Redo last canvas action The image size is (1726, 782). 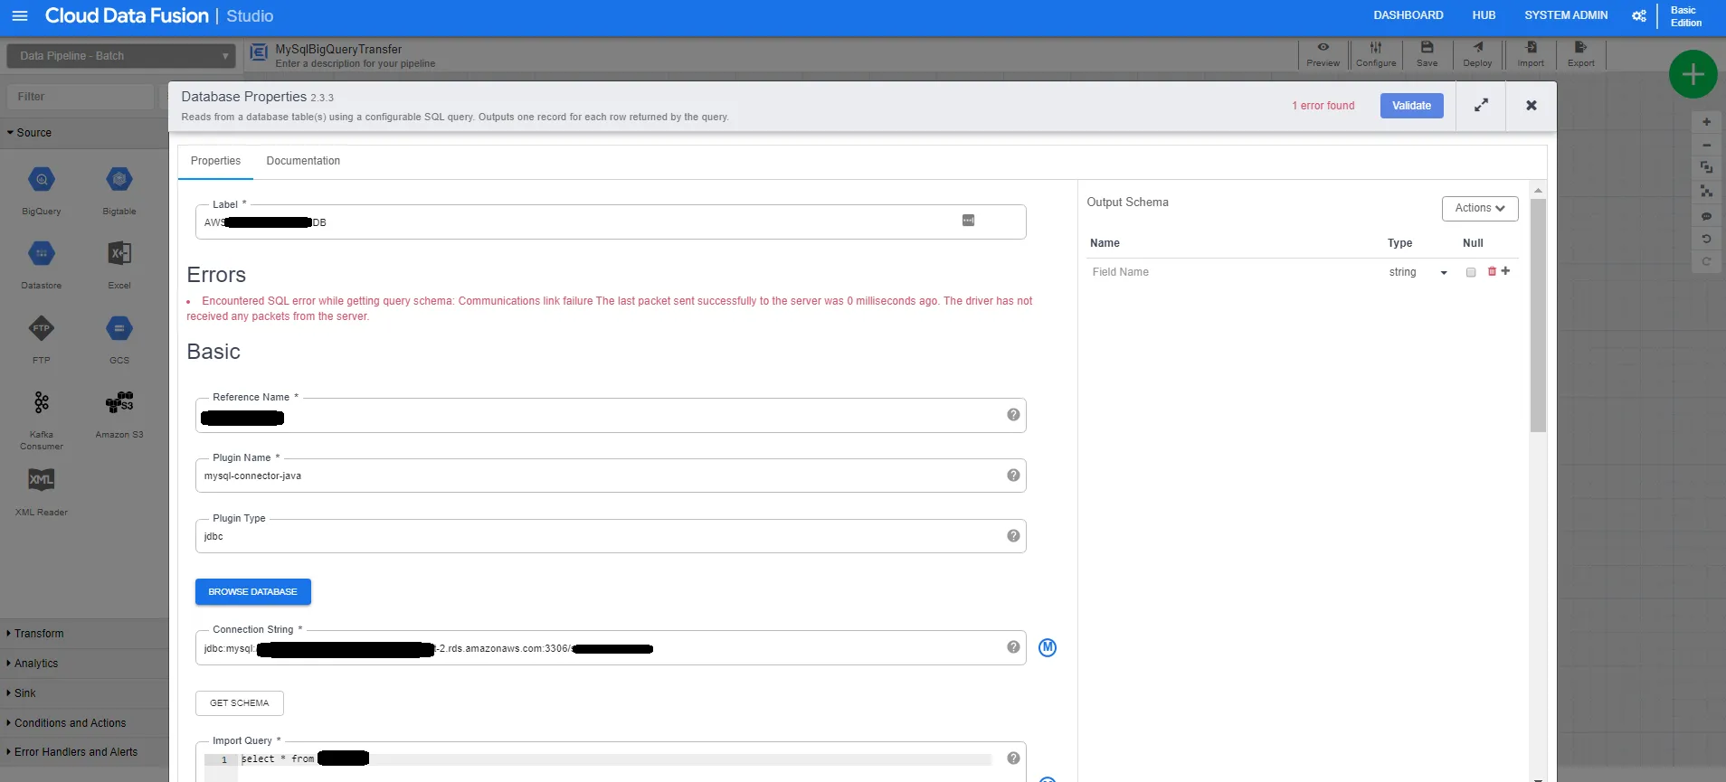(1706, 261)
